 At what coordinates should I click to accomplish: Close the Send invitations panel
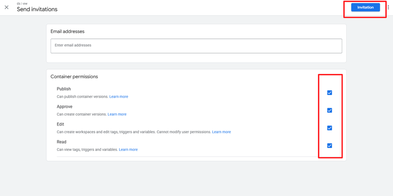(6, 7)
